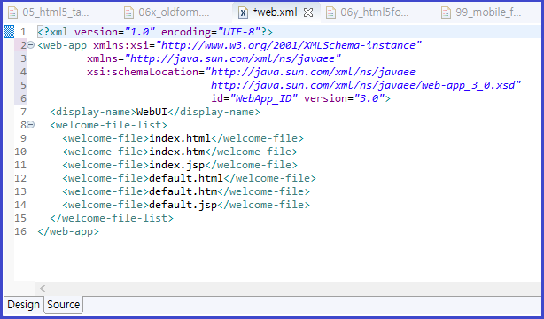Open the 06y_html5fo... editor tab

(368, 12)
